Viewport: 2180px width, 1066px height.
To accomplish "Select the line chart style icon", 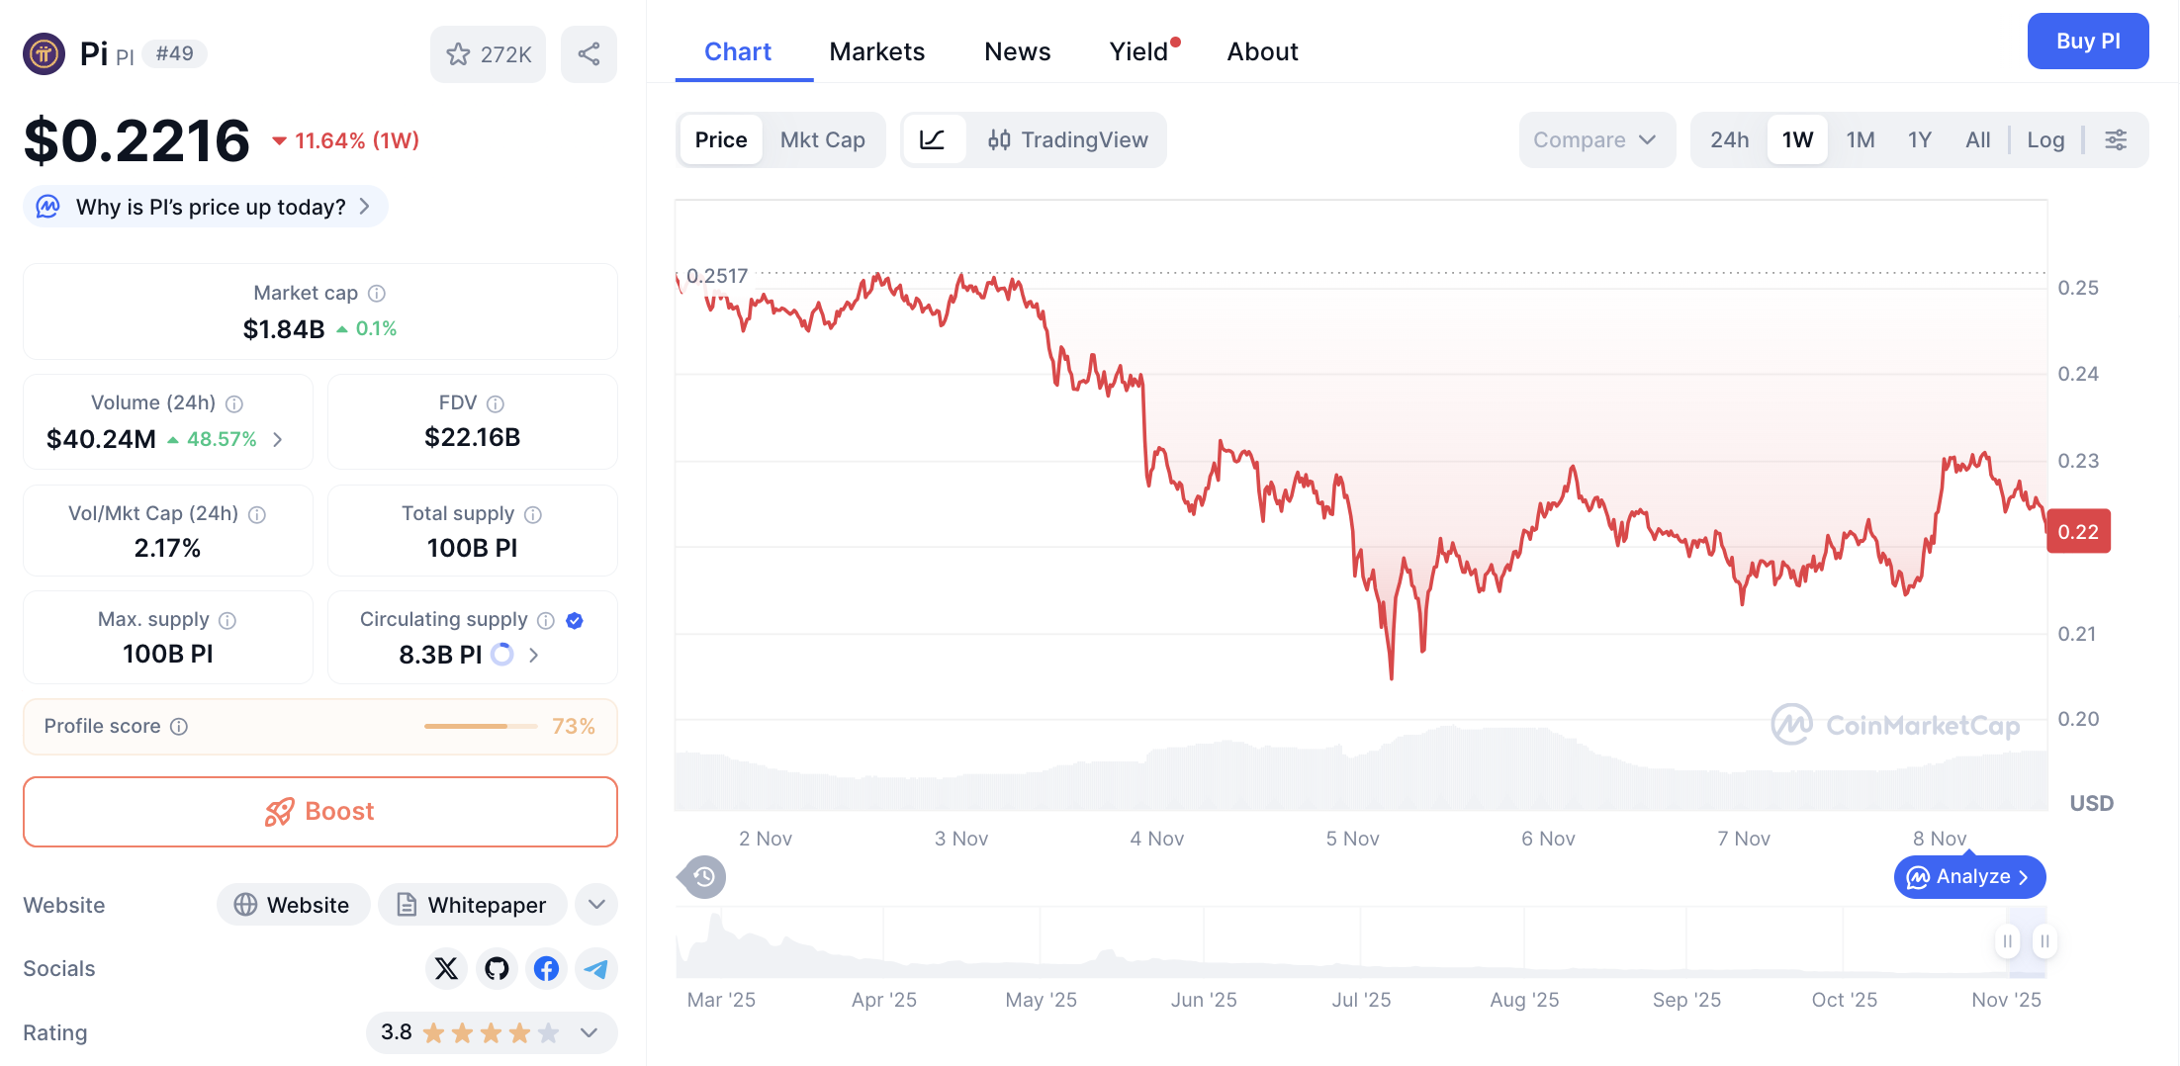I will click(934, 139).
